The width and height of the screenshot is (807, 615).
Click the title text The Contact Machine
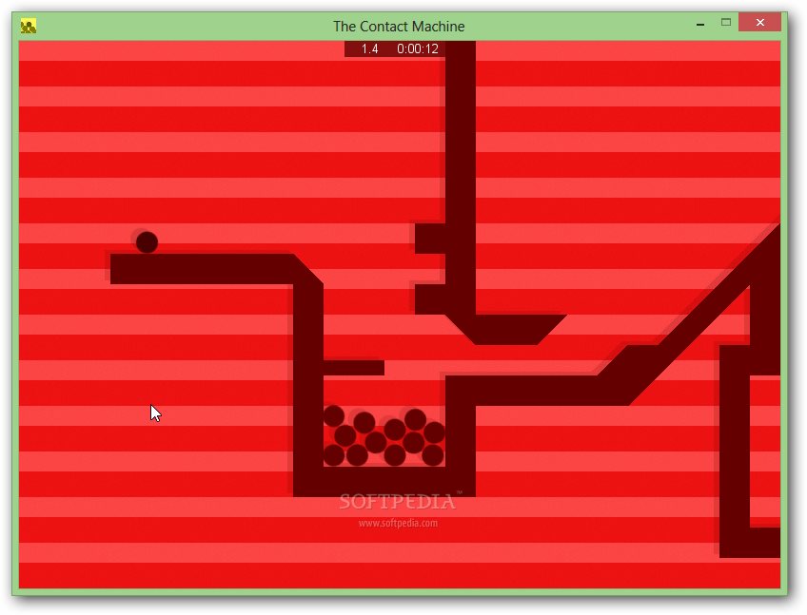(x=399, y=27)
